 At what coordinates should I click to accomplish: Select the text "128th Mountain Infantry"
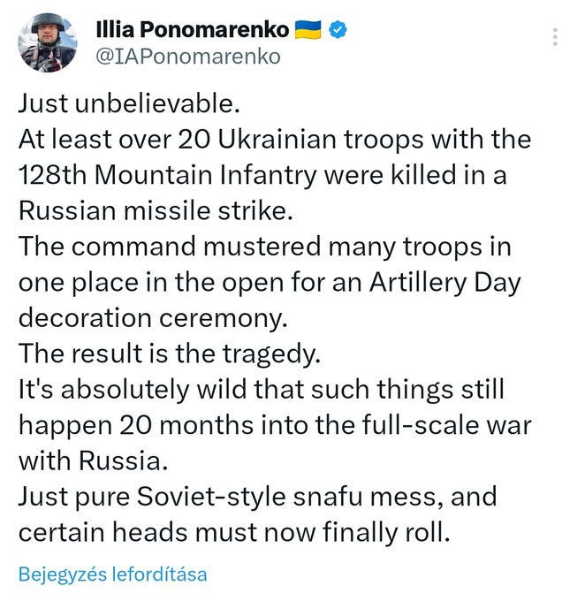point(168,175)
